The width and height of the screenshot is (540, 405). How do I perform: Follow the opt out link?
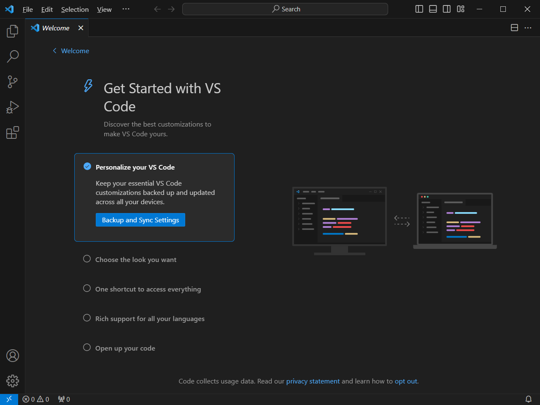tap(406, 381)
